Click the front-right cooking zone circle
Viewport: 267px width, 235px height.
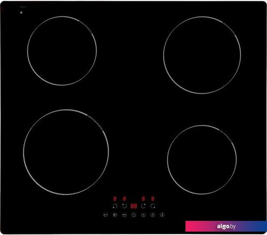click(202, 160)
